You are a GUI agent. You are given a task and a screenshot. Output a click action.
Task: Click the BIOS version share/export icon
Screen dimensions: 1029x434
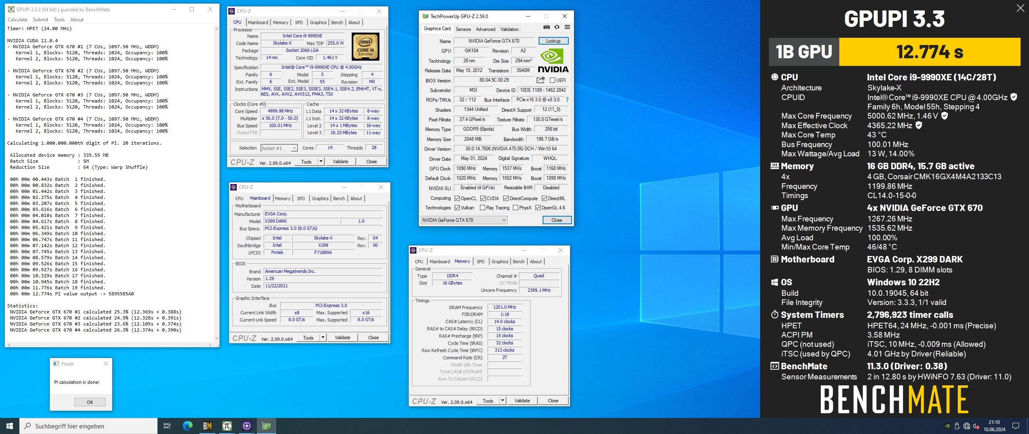tap(541, 80)
